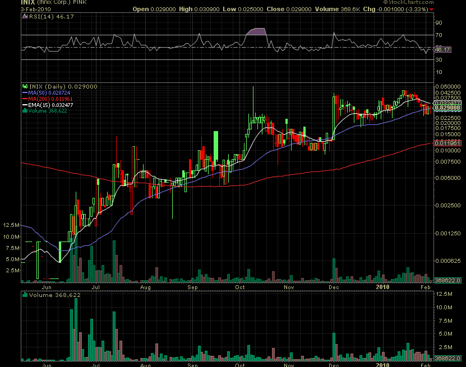Click the "Open 0.029000" value in header
Screen dimensions: 466x367
[154, 9]
